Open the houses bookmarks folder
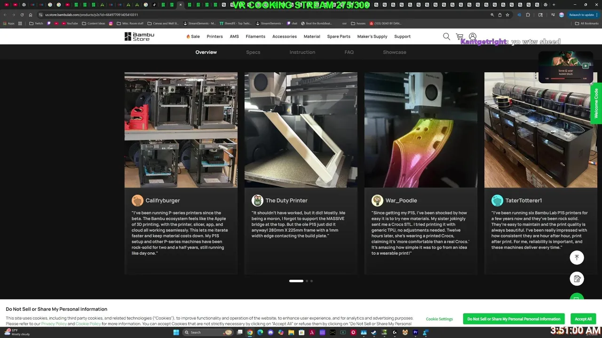The image size is (602, 338). (x=358, y=23)
